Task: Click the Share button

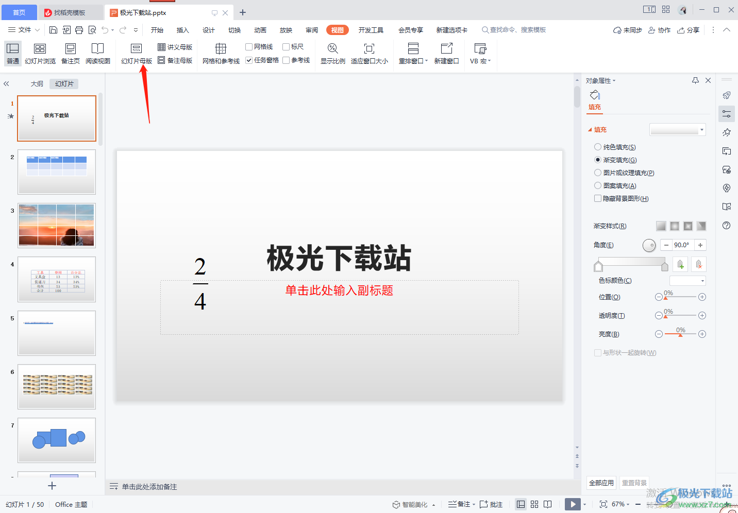Action: (689, 30)
